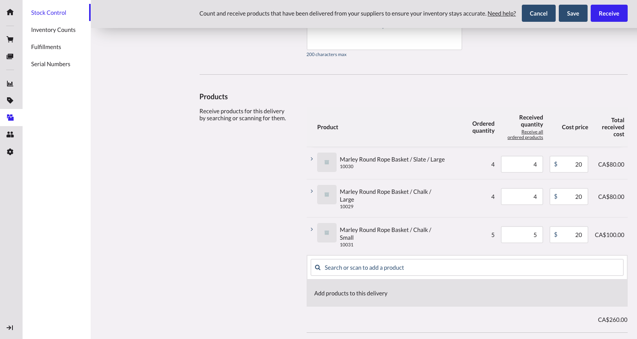Open the sales ledger icon
The height and width of the screenshot is (339, 637).
pyautogui.click(x=10, y=56)
